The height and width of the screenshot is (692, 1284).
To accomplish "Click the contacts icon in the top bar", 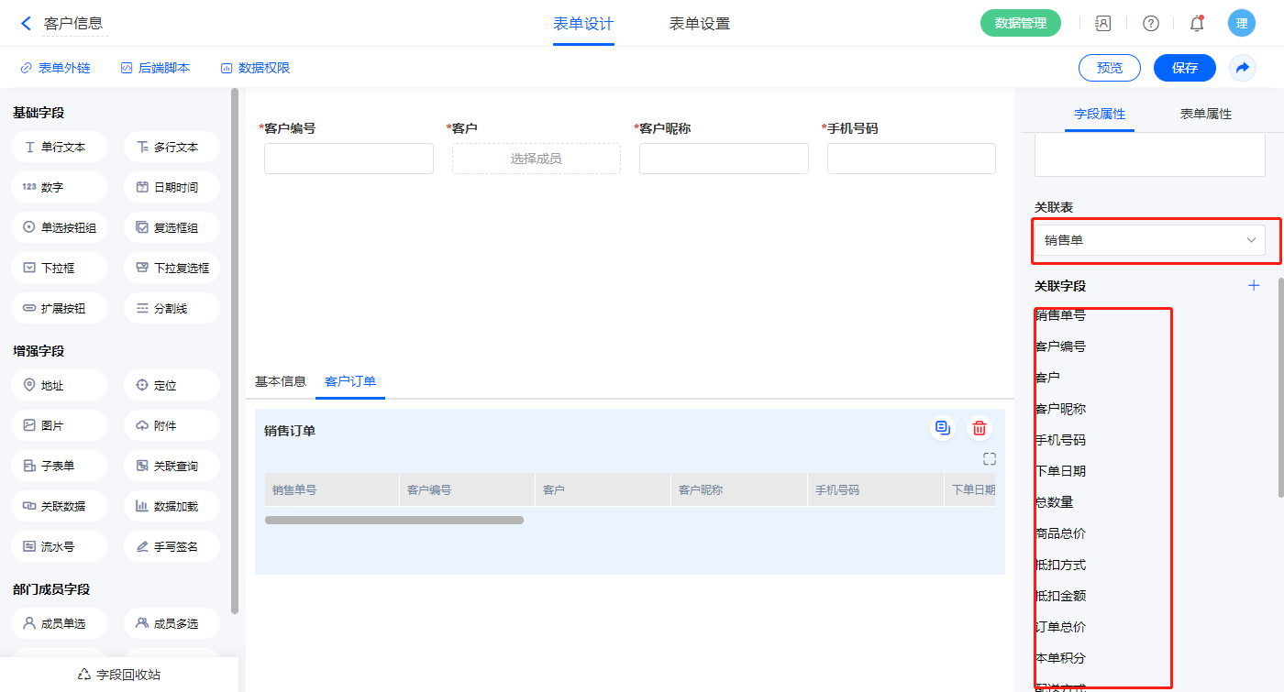I will click(x=1103, y=24).
